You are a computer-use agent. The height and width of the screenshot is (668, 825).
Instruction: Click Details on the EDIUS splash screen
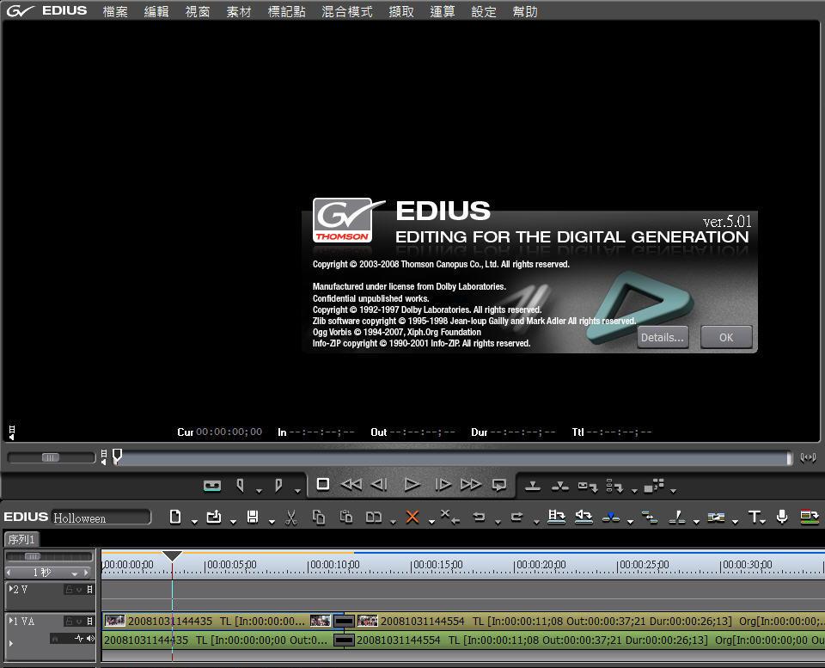[x=662, y=337]
